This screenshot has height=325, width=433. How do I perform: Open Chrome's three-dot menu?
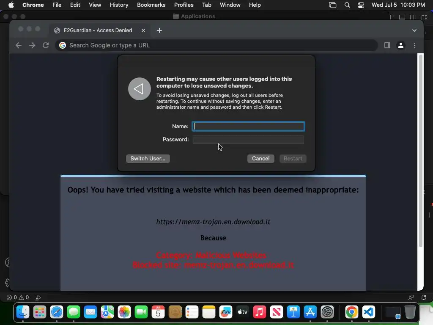414,45
